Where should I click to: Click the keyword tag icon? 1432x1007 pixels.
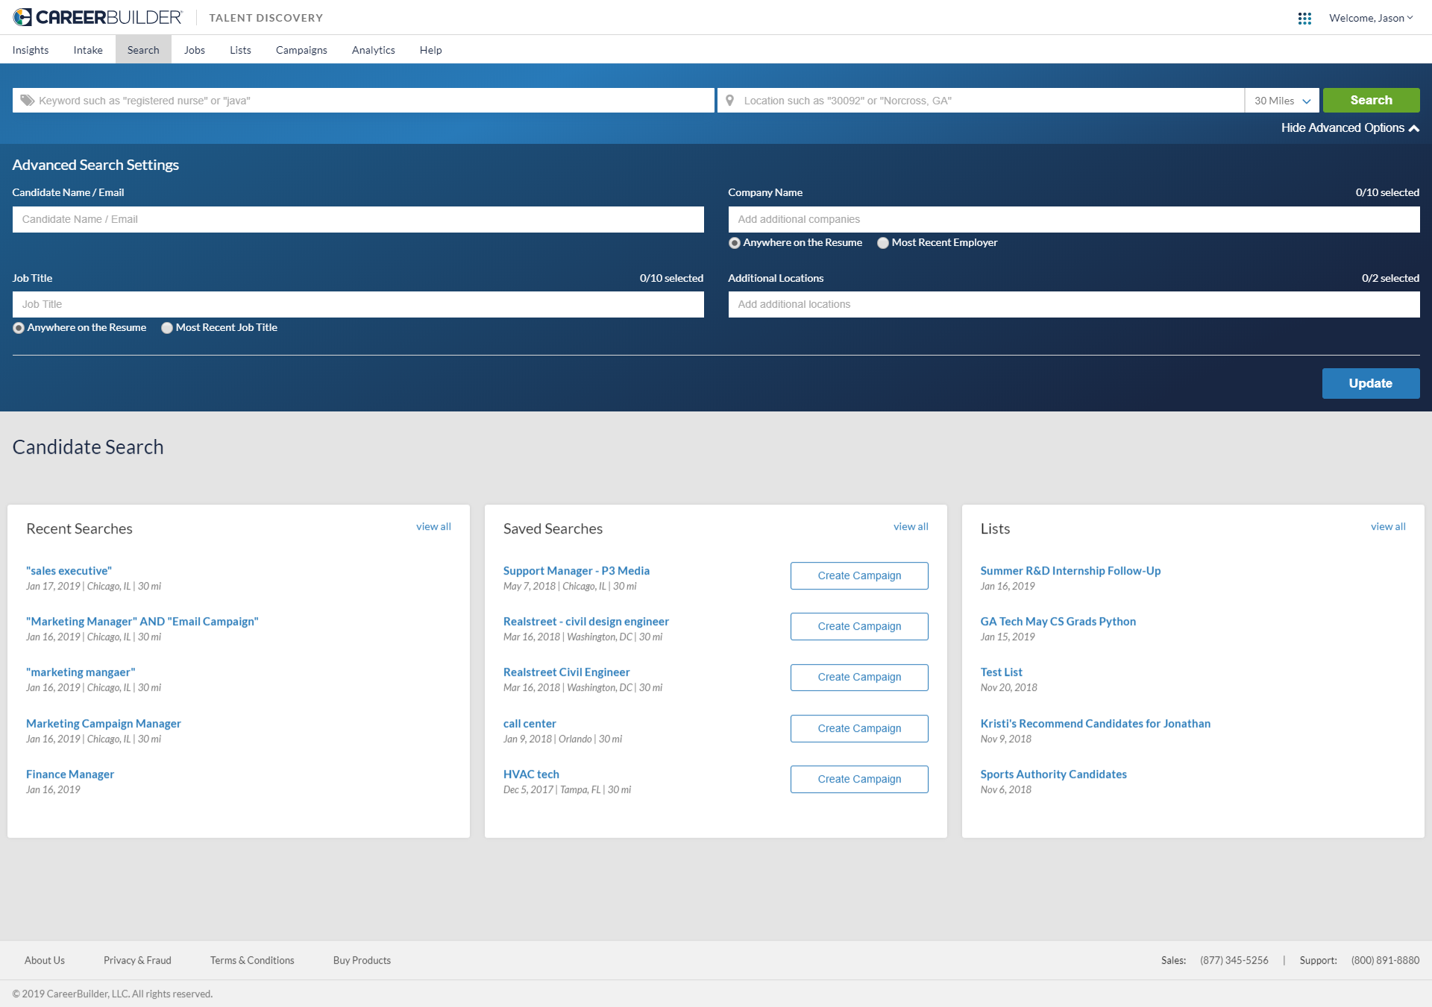coord(27,101)
